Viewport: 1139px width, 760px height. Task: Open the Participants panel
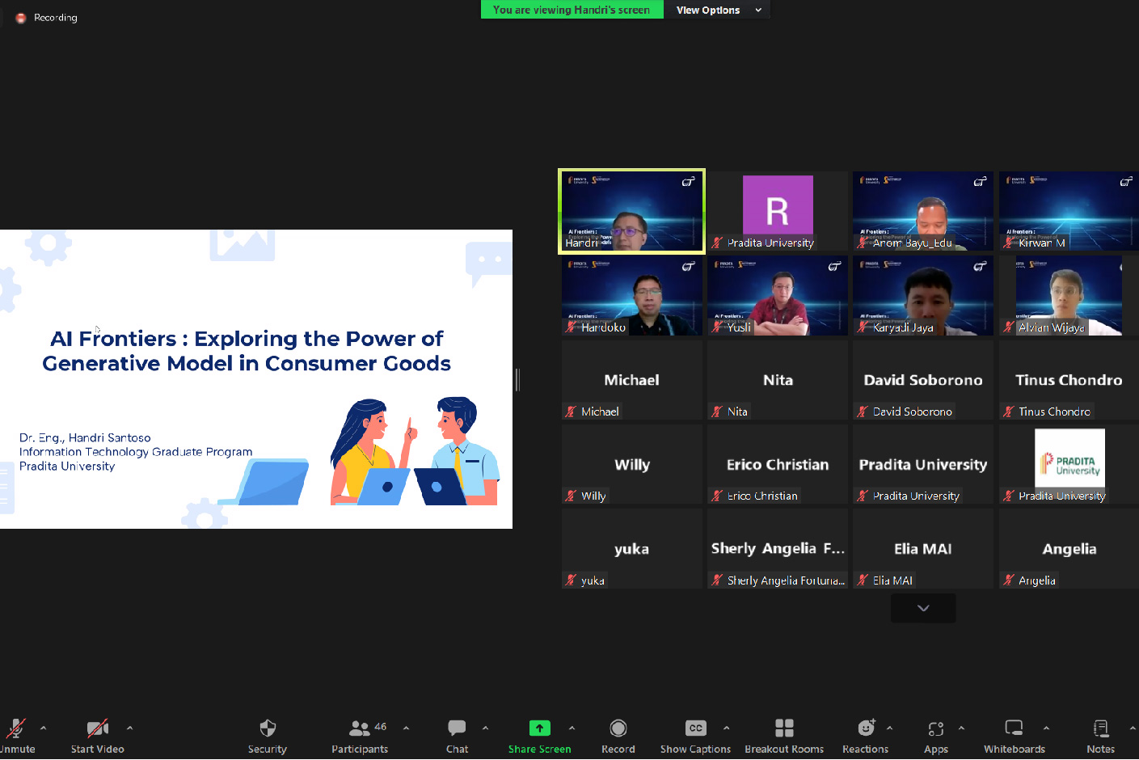[x=360, y=728]
